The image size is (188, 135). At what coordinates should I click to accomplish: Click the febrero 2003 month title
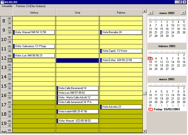(167, 46)
